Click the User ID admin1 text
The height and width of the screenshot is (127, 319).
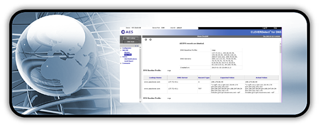click(x=176, y=28)
